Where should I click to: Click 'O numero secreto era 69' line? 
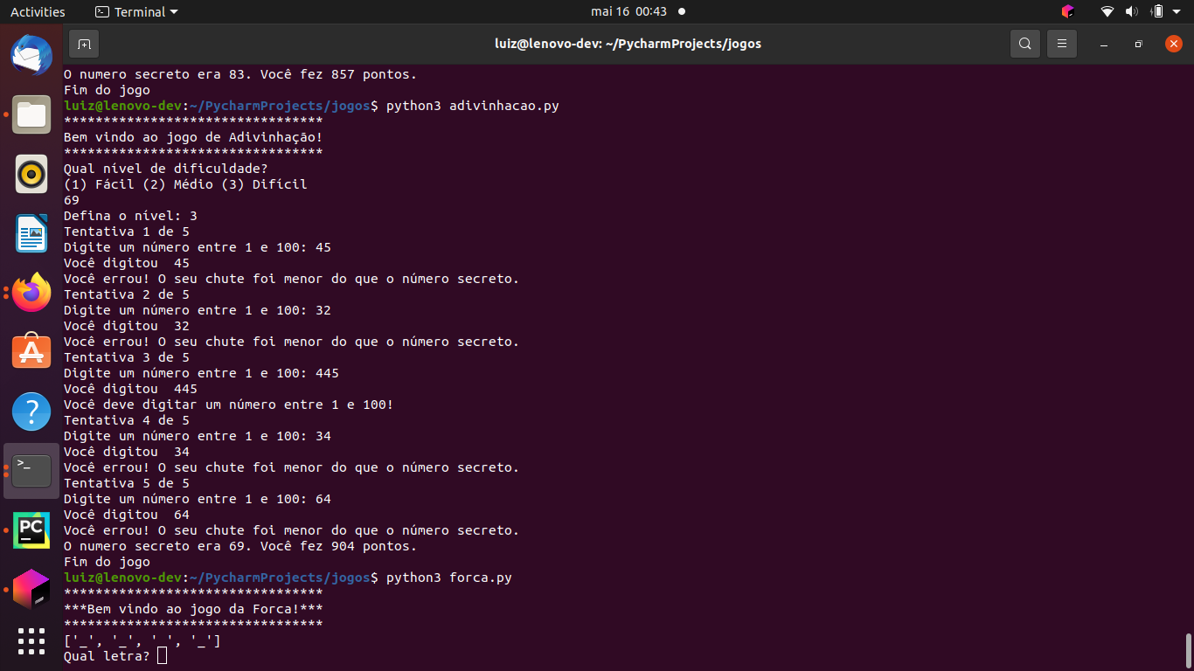[x=240, y=546]
